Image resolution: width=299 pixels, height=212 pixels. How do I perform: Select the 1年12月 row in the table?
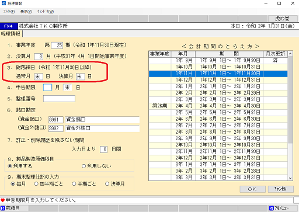coord(218,80)
